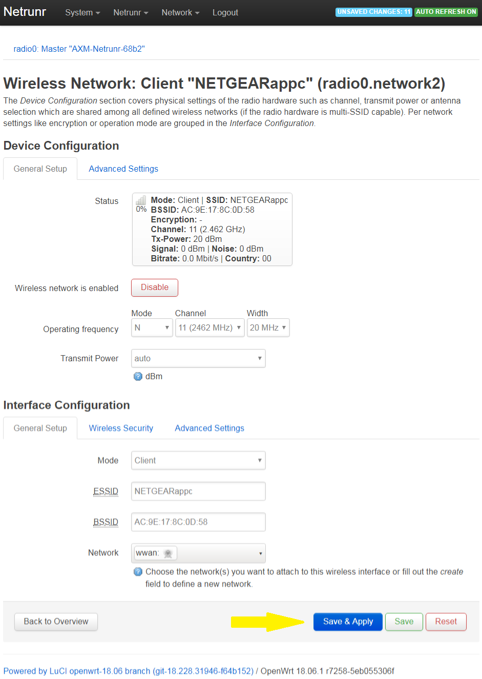Image resolution: width=482 pixels, height=679 pixels.
Task: Click the wwan network interface icon
Action: (x=167, y=553)
